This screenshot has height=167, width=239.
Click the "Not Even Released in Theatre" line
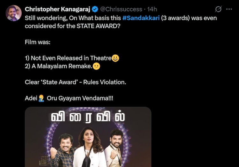point(68,58)
